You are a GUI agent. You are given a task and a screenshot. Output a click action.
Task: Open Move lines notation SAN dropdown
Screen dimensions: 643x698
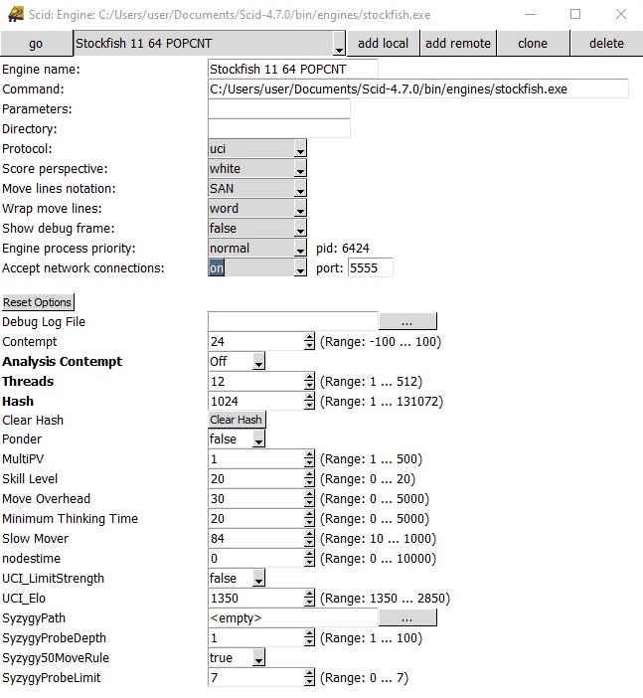click(257, 188)
